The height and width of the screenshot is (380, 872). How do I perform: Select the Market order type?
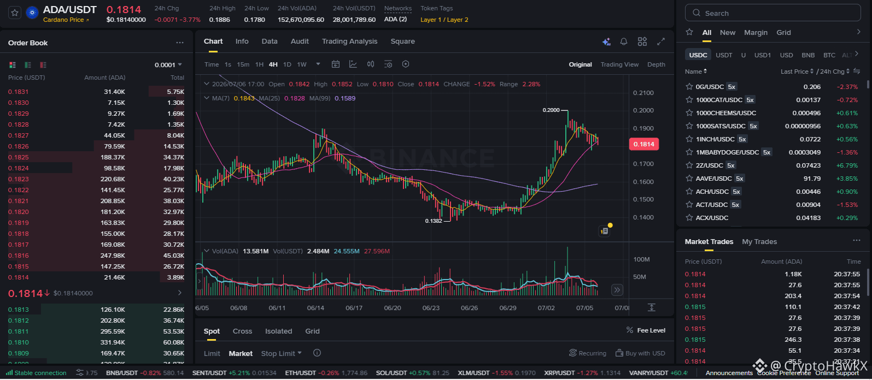click(x=241, y=353)
